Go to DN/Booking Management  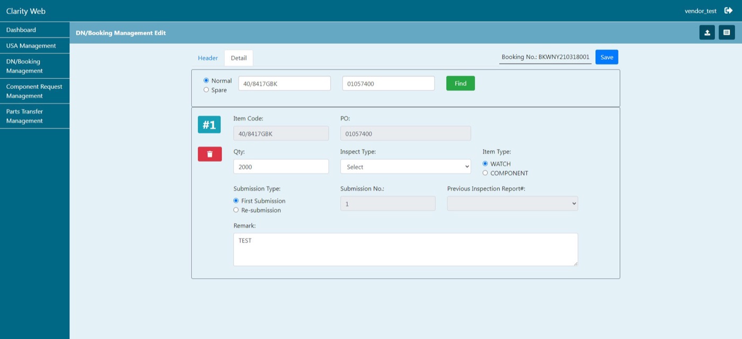(35, 66)
